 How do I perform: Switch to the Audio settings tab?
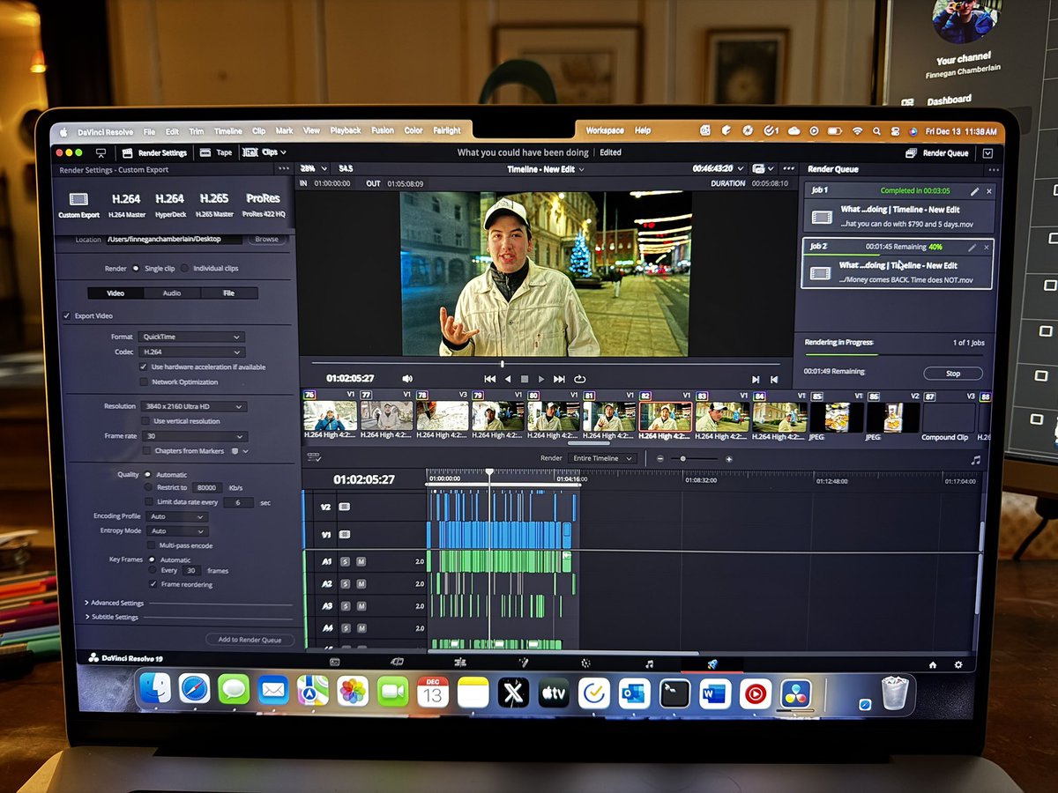(x=172, y=293)
